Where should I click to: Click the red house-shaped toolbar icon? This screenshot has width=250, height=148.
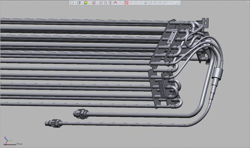pos(115,3)
